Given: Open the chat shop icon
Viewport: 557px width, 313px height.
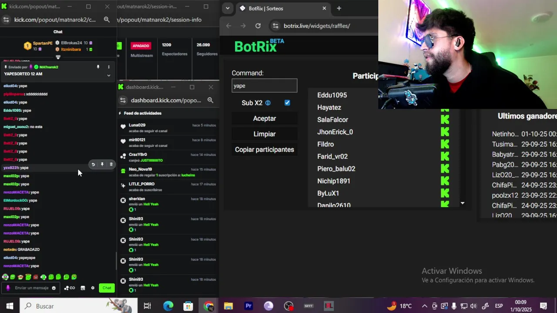Looking at the screenshot, I should 83,288.
